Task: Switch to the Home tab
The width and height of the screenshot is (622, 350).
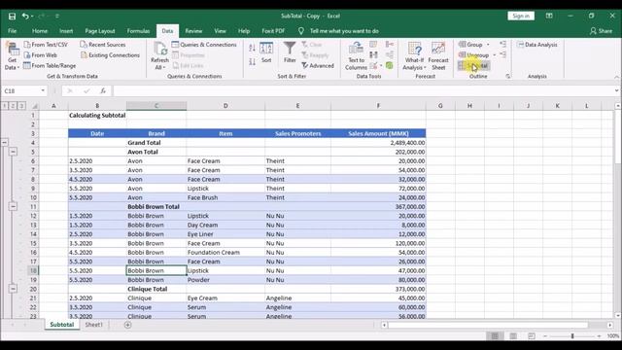Action: [40, 31]
